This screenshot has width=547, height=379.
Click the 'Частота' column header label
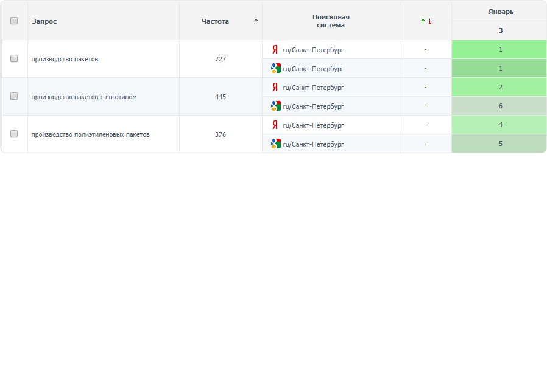pyautogui.click(x=215, y=21)
